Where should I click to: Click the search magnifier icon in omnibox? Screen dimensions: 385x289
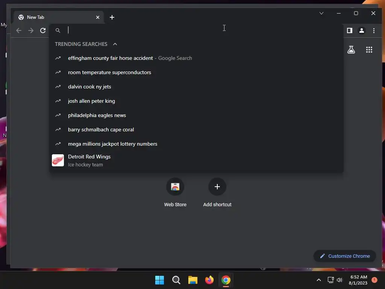[x=58, y=30]
